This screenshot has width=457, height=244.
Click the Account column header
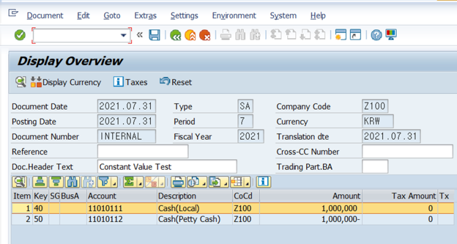[122, 196]
